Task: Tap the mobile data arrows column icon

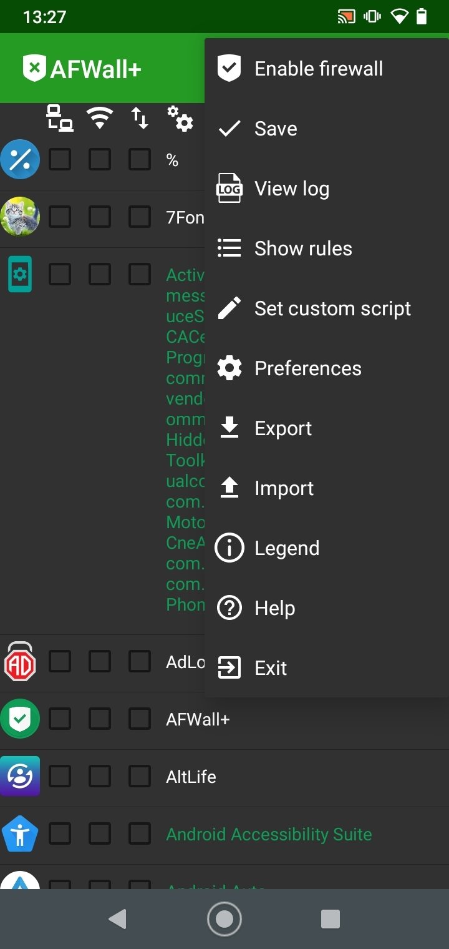Action: click(140, 117)
